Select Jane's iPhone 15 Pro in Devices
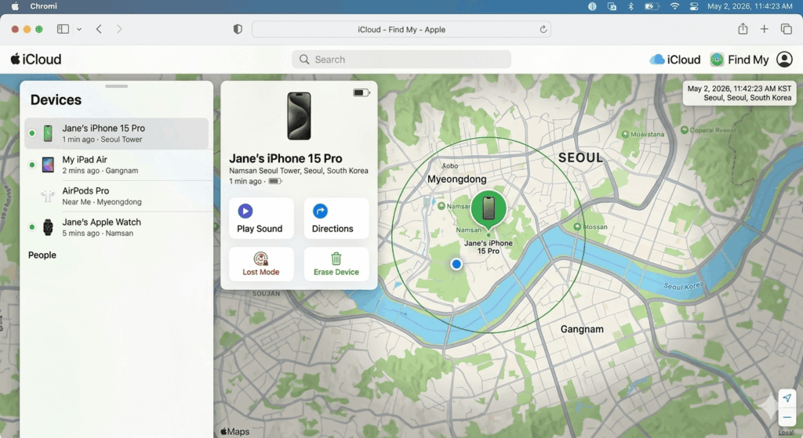803x438 pixels. [x=116, y=133]
